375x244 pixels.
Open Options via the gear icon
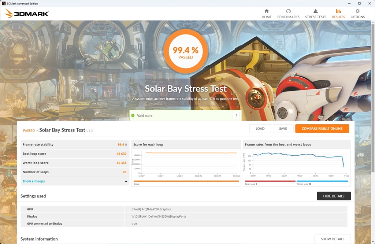point(357,11)
